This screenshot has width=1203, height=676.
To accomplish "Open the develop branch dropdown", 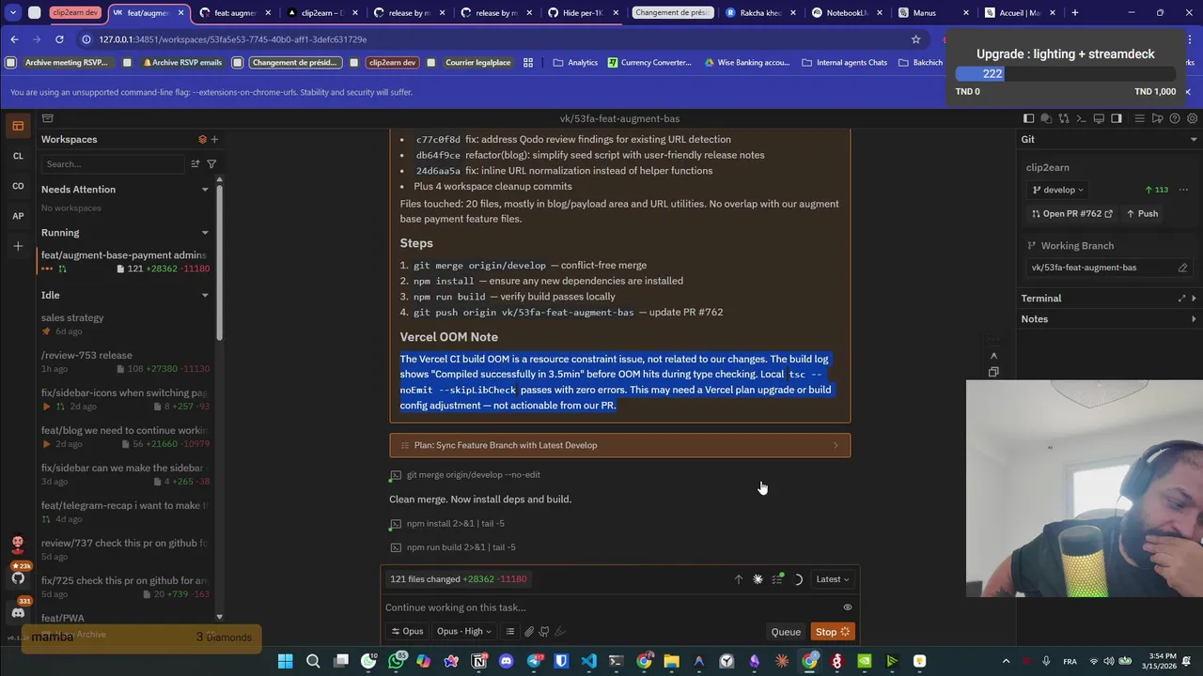I will tap(1058, 190).
